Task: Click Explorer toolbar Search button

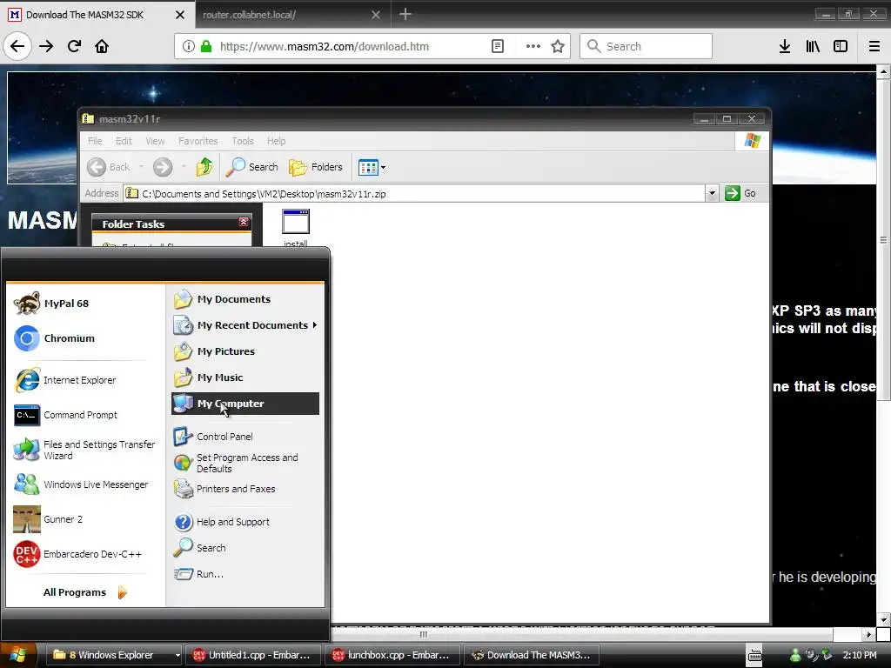Action: pos(251,167)
